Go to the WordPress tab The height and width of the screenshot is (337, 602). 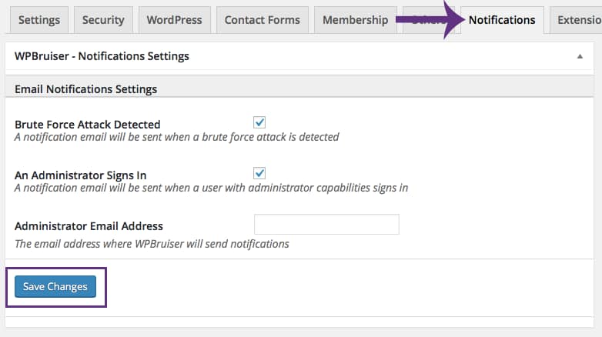[x=175, y=20]
